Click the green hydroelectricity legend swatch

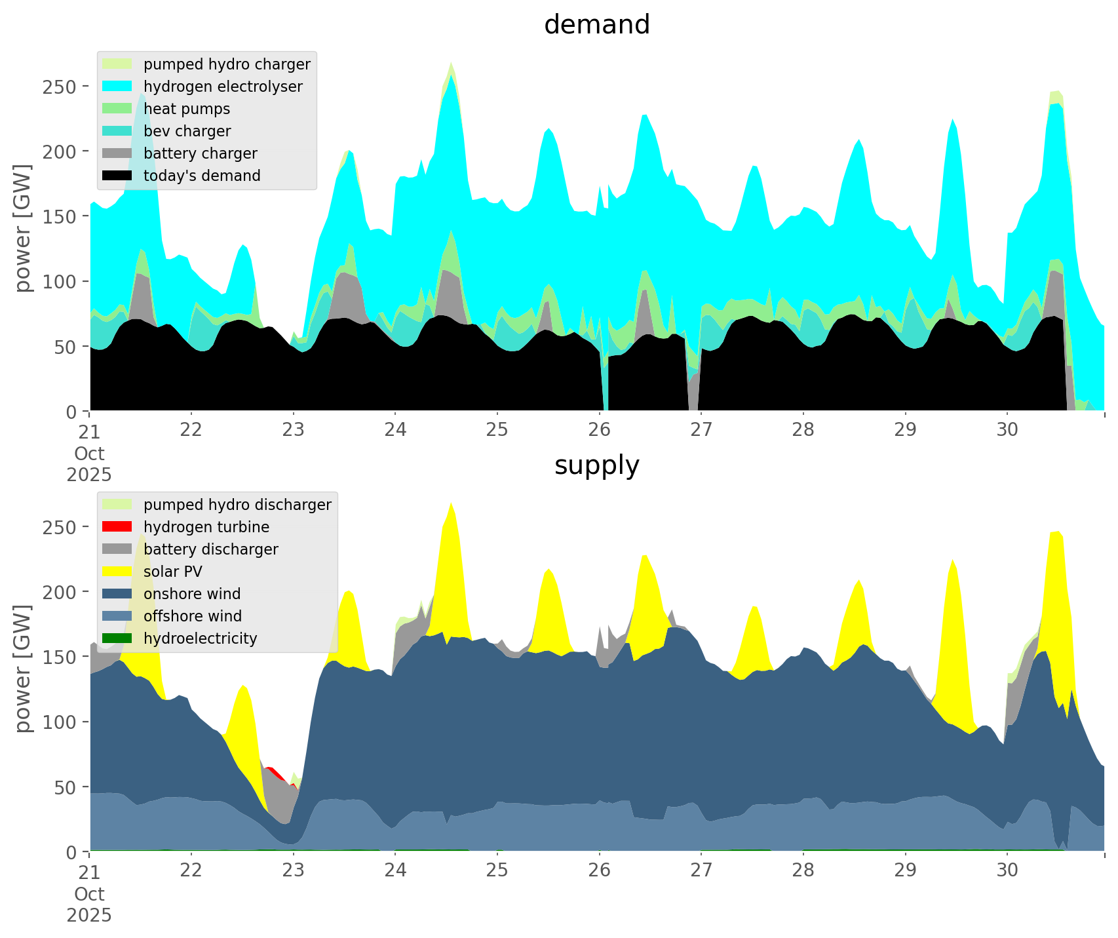(x=118, y=638)
